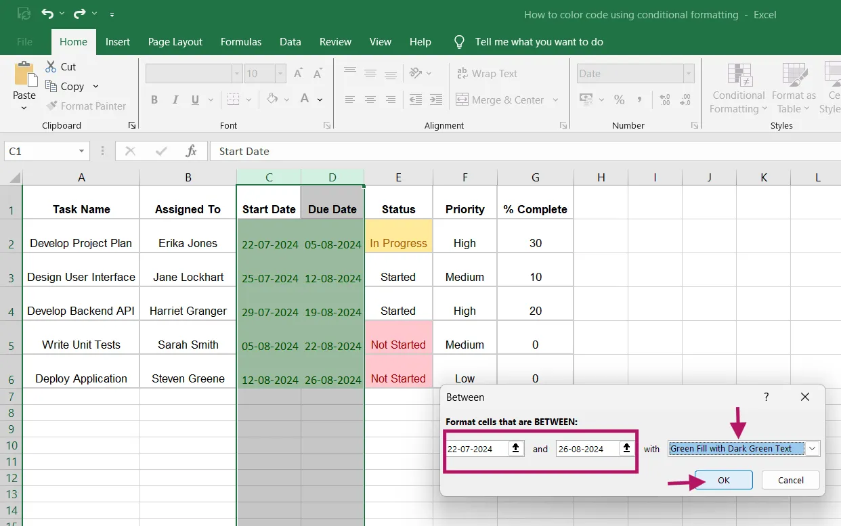Switch to the Formulas tab
The image size is (841, 526).
(x=241, y=41)
